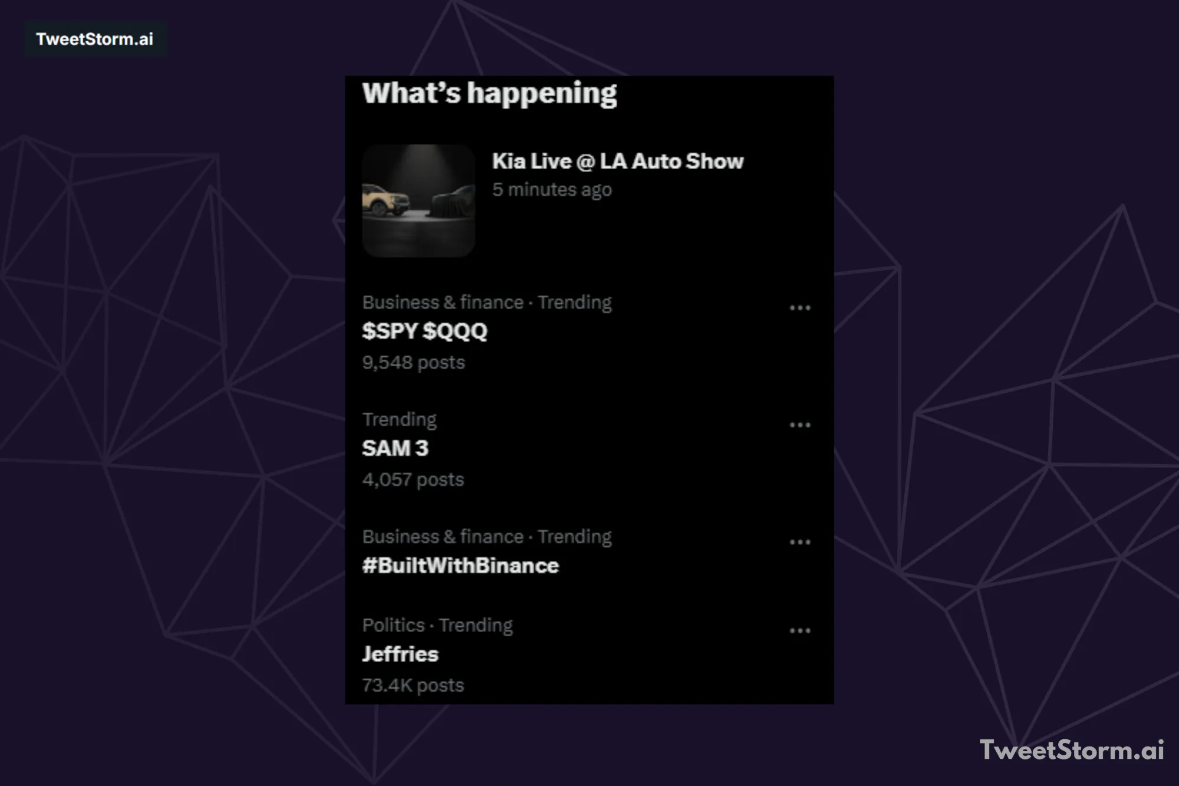The image size is (1179, 786).
Task: Select the $SPY $QQQ trending topic
Action: [x=424, y=331]
